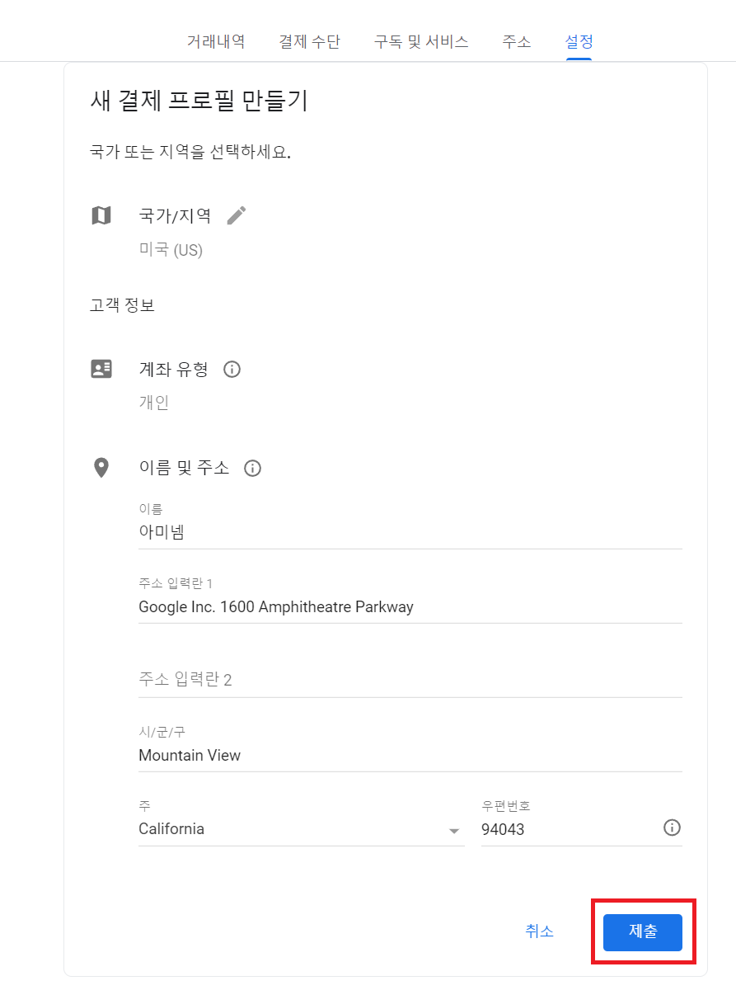Image resolution: width=736 pixels, height=995 pixels.
Task: Go to the 구독 및 서비스 tab
Action: 421,41
